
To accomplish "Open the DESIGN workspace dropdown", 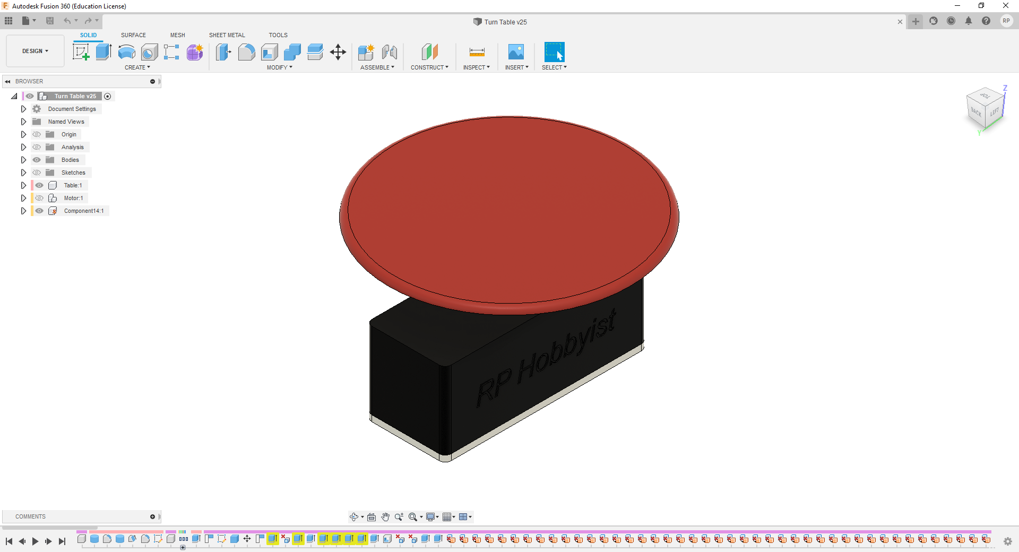I will pyautogui.click(x=35, y=51).
